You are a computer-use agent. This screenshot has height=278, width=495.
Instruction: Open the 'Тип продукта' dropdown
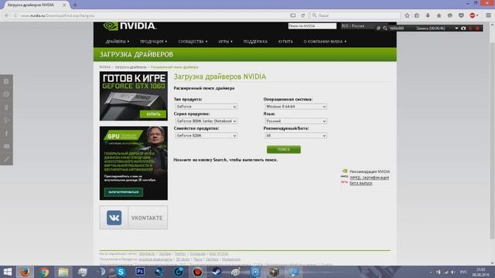tap(207, 107)
